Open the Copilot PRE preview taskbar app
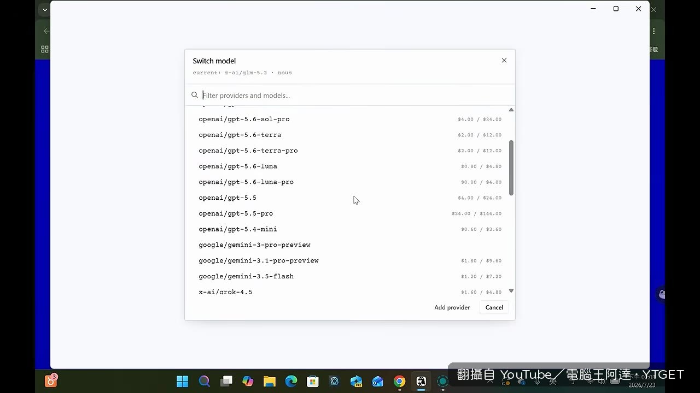Viewport: 700px width, 393px height. click(356, 381)
